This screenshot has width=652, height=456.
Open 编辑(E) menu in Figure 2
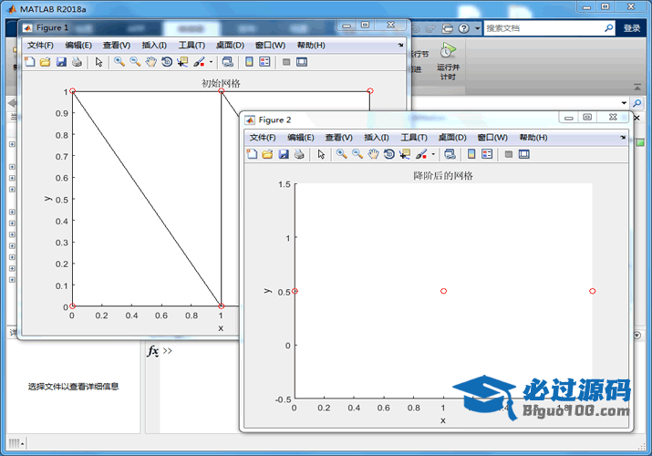pyautogui.click(x=301, y=138)
